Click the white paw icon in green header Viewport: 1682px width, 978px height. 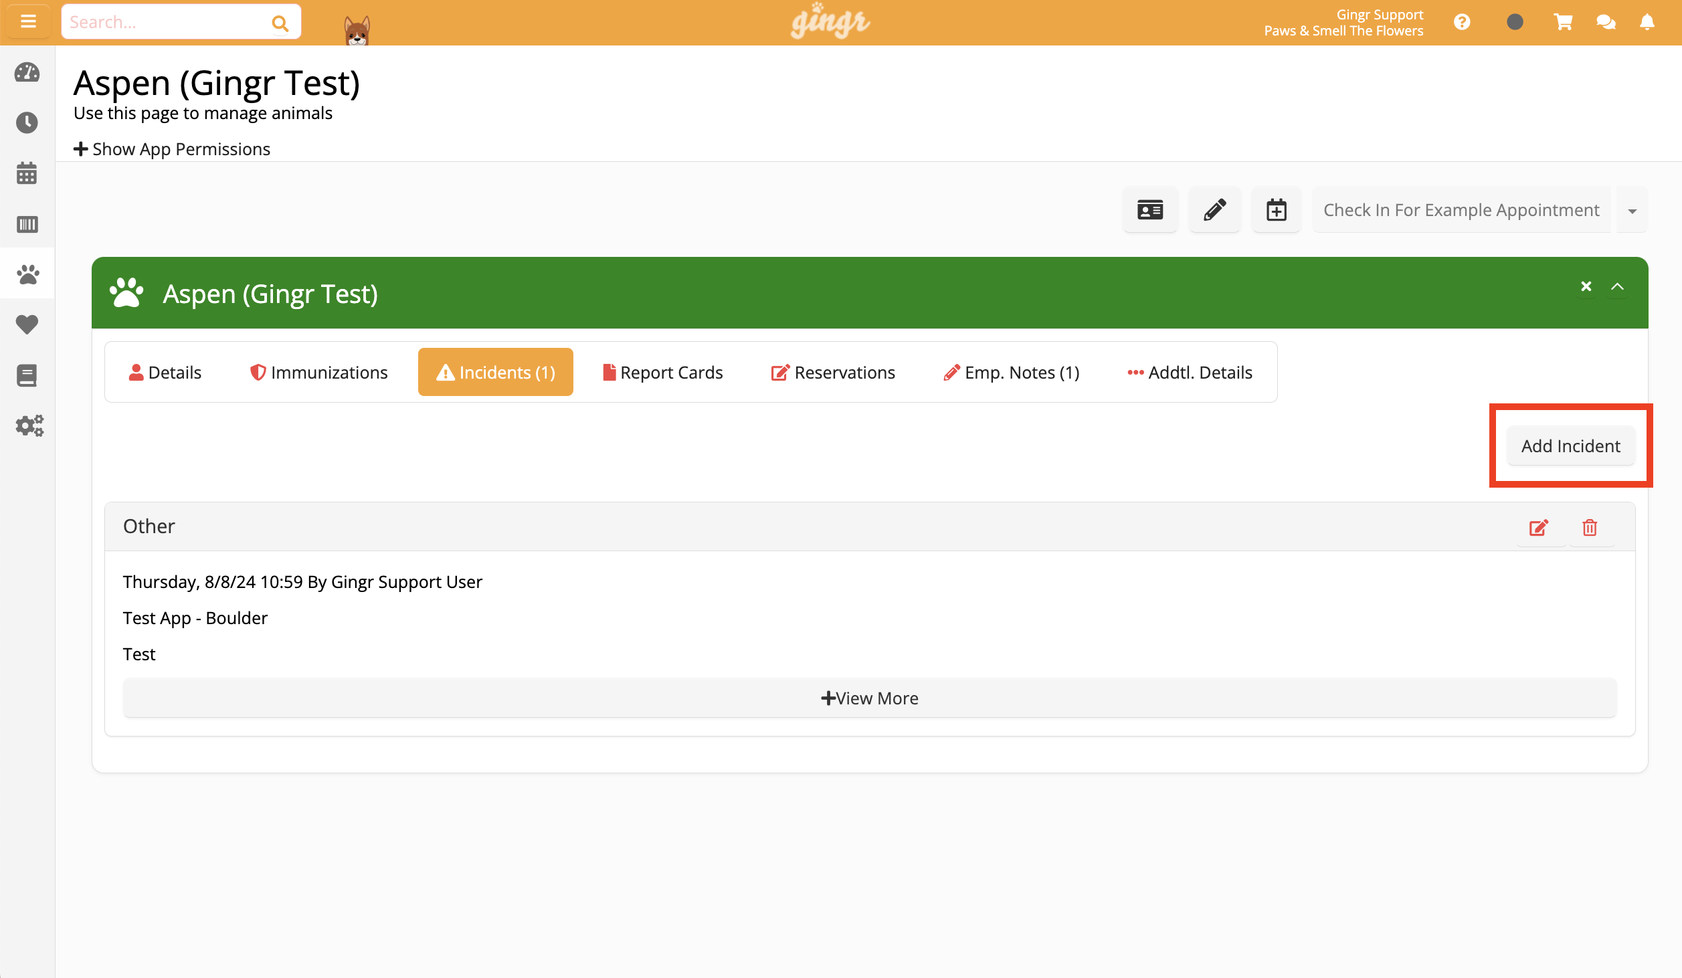(126, 292)
